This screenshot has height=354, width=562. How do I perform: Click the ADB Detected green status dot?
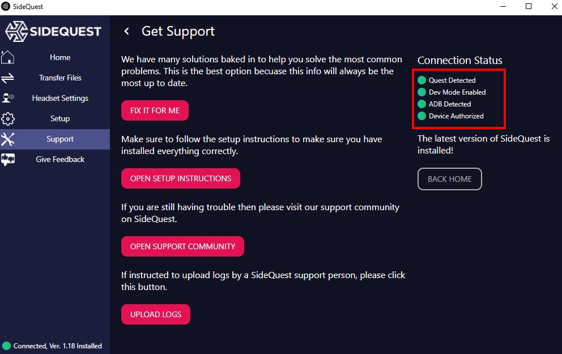421,104
